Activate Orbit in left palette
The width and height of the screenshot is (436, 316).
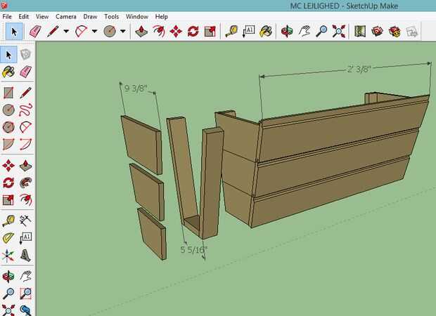[x=8, y=276]
